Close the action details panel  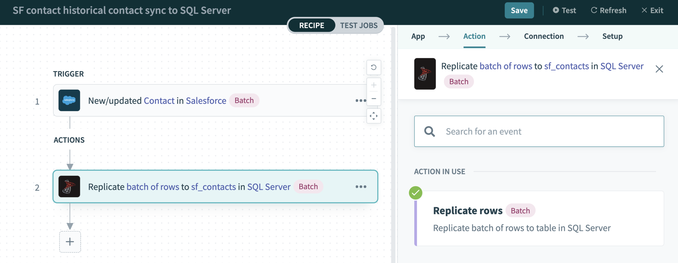click(659, 69)
